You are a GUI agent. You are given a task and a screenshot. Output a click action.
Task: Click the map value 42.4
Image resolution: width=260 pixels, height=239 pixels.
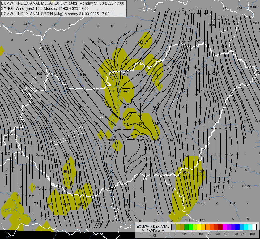[126, 59]
